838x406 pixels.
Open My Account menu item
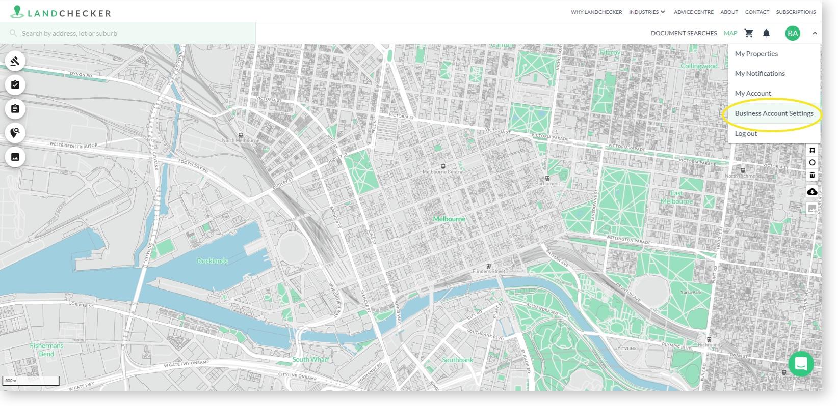[x=774, y=94]
